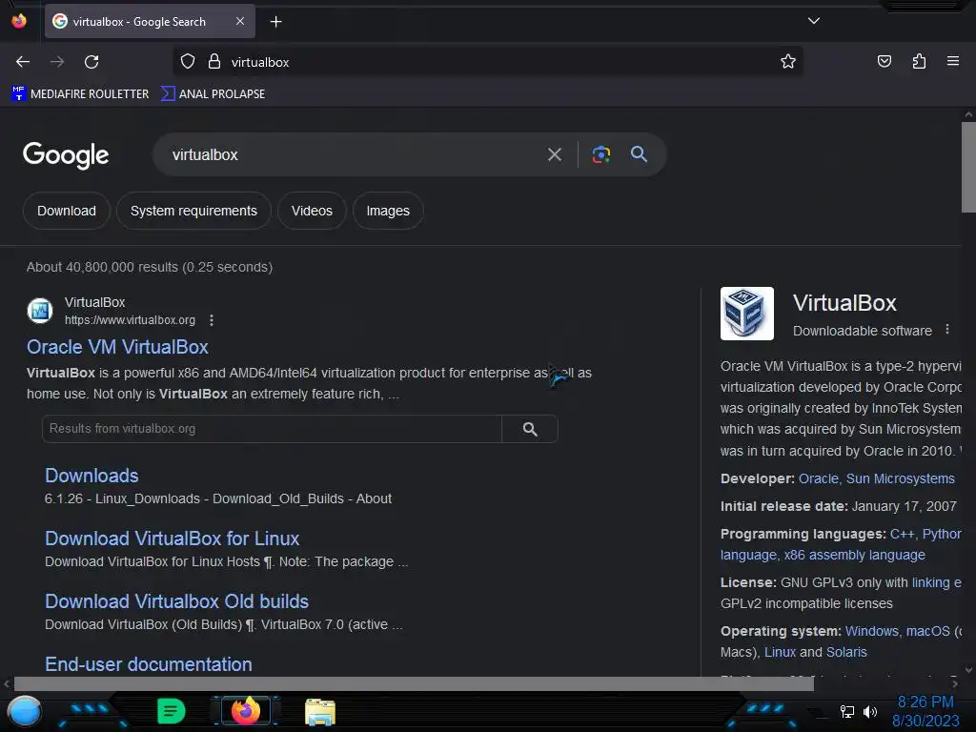Click the horizontal scrollbar thumb

tap(414, 683)
